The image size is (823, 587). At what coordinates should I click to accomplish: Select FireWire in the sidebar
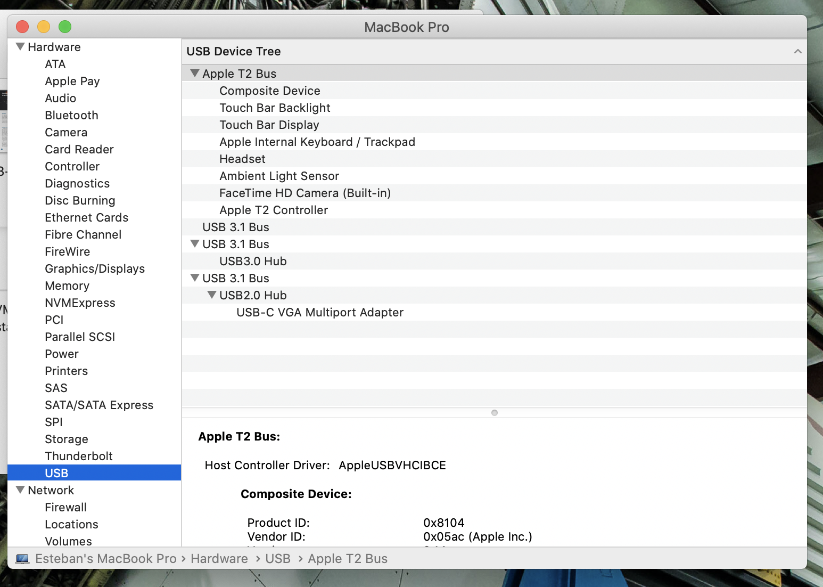[x=68, y=251]
